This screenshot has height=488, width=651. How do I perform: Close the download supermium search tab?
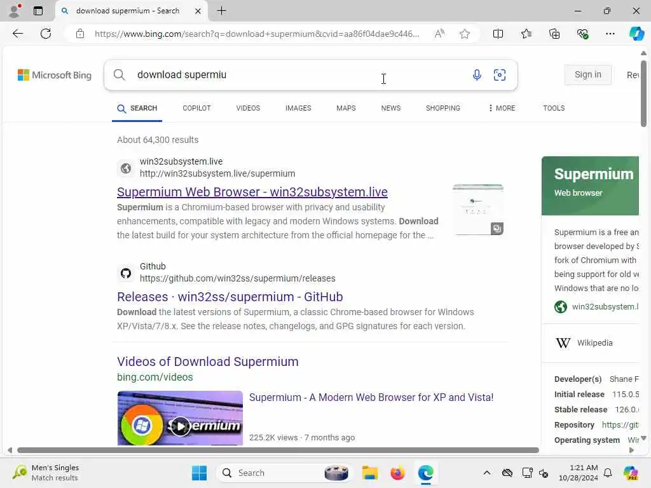[198, 11]
